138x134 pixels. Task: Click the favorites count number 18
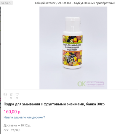17,98
